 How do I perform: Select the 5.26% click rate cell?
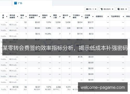[x=48, y=28]
